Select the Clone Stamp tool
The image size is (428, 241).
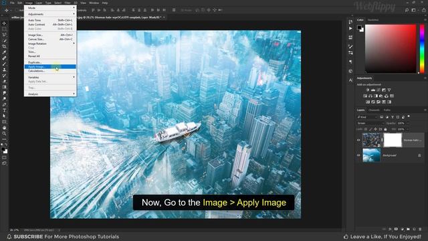point(4,70)
